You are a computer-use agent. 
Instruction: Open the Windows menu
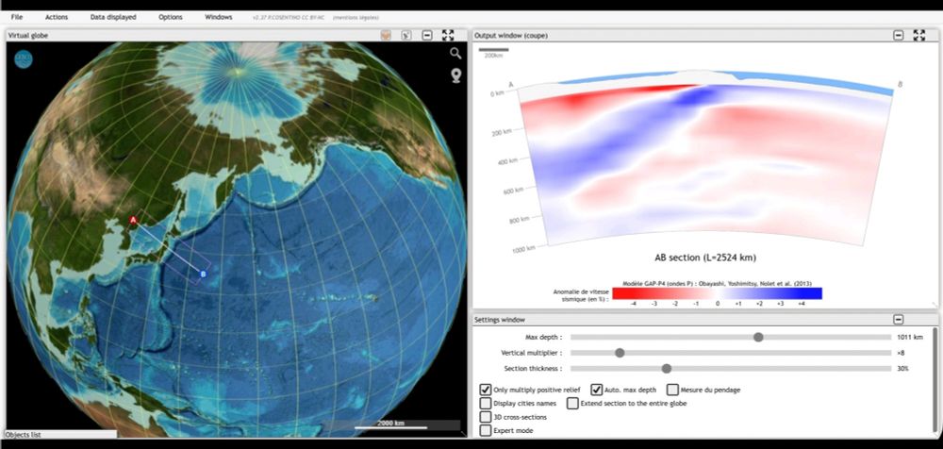coord(219,18)
